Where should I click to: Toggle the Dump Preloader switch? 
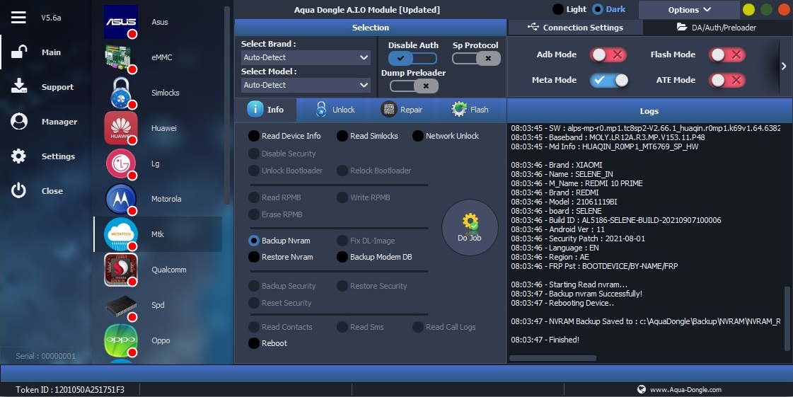[x=414, y=86]
